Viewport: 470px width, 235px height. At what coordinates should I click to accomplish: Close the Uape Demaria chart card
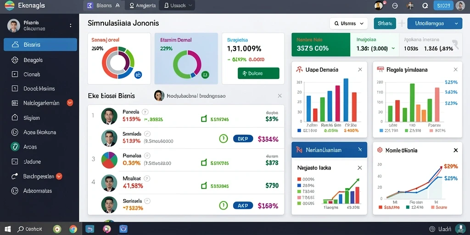click(360, 70)
